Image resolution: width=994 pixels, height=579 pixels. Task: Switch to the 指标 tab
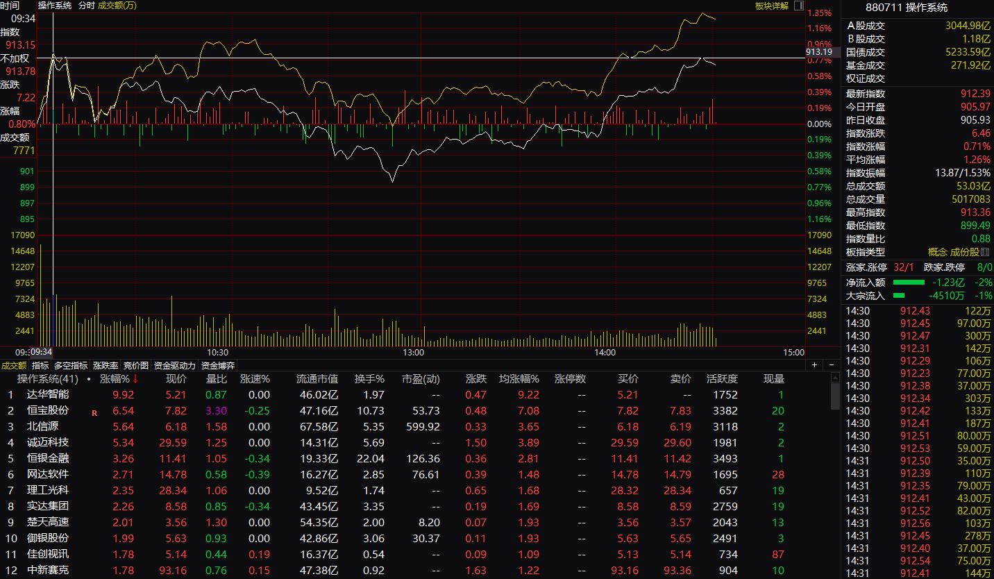pyautogui.click(x=40, y=365)
